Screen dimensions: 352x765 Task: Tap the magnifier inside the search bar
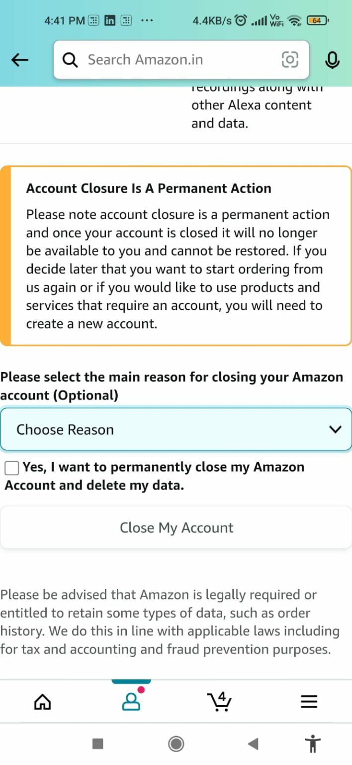[x=70, y=60]
